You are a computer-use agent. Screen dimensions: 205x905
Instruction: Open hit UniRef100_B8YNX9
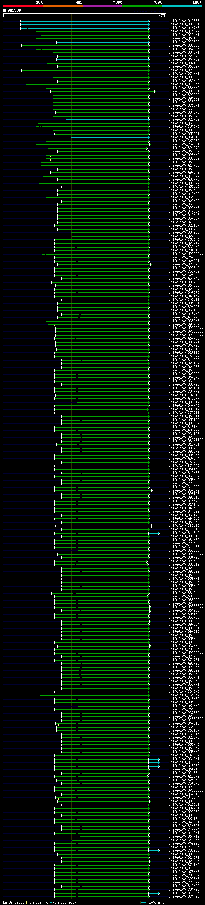coord(184,88)
